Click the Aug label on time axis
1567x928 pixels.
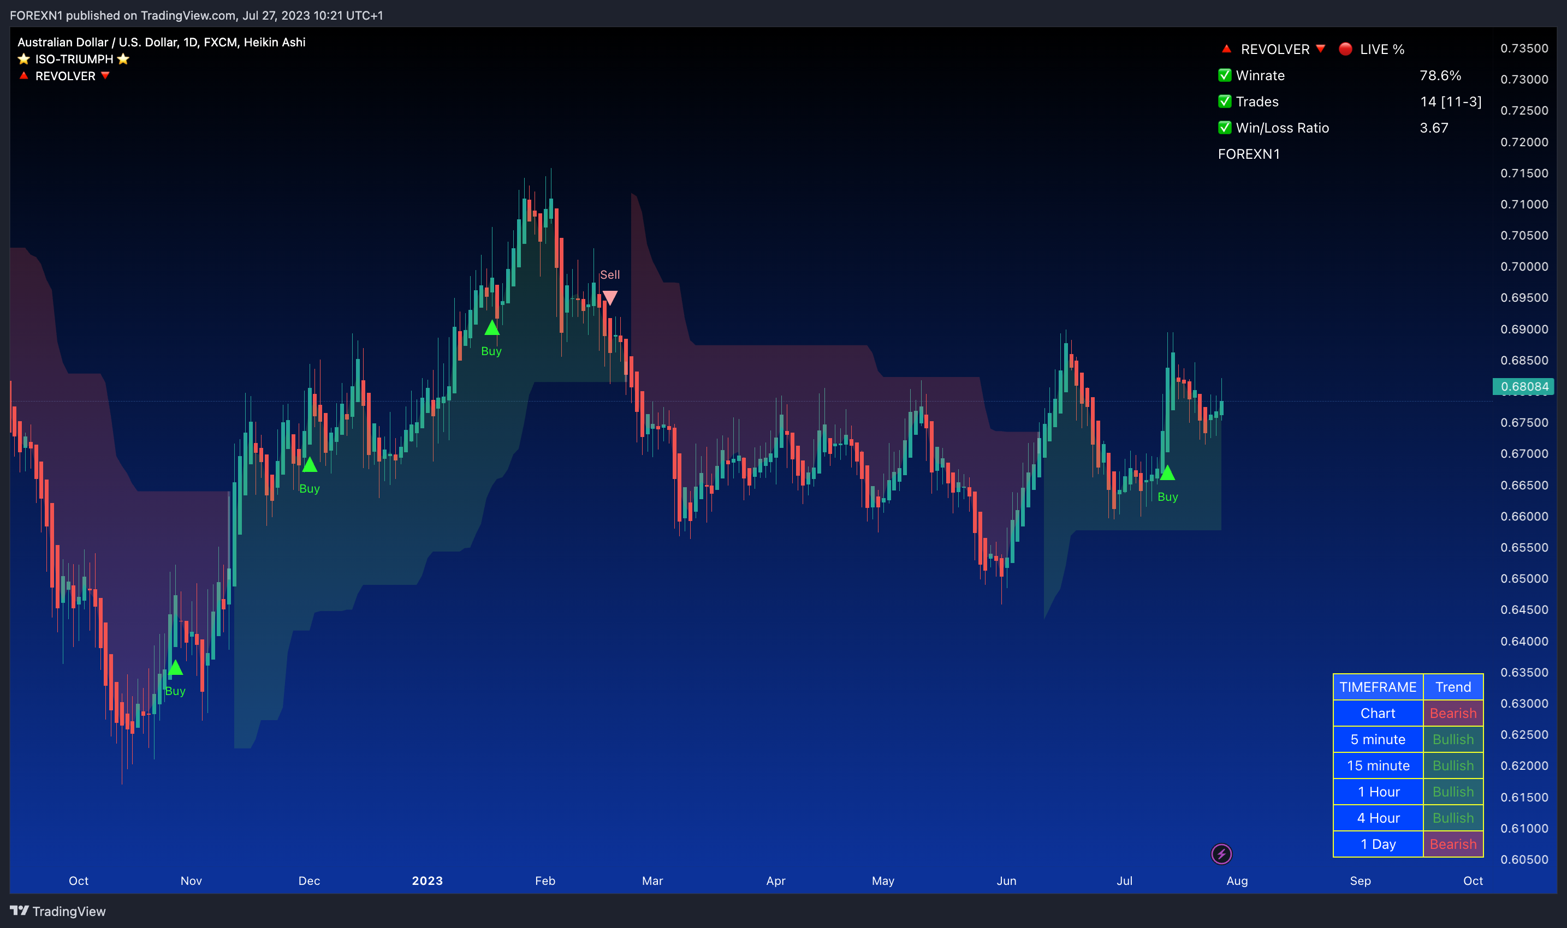[1237, 881]
